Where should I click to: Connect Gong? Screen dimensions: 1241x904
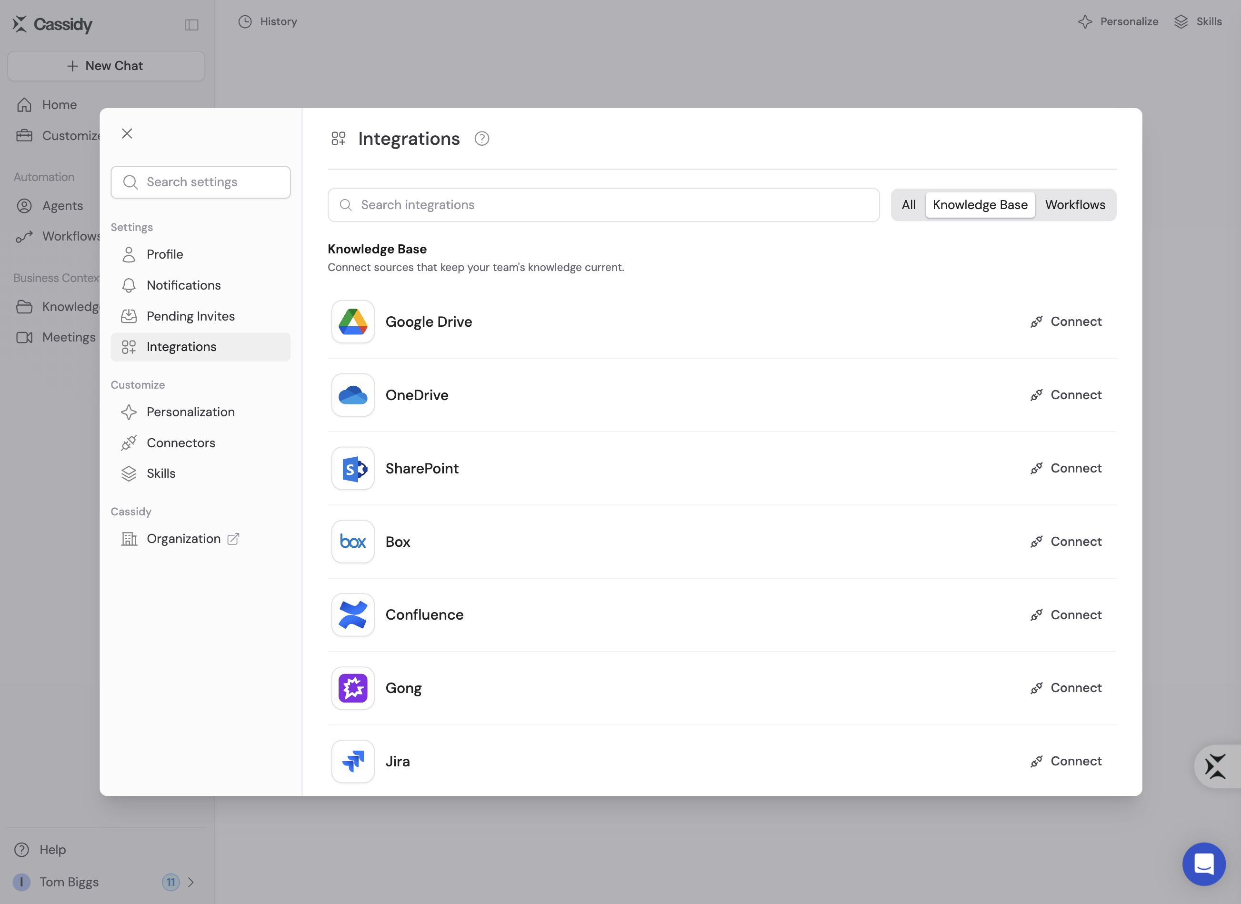[1066, 688]
